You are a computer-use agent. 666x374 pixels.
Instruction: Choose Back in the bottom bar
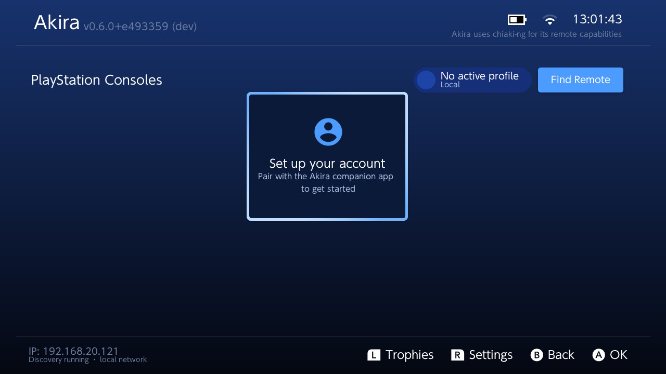click(553, 355)
